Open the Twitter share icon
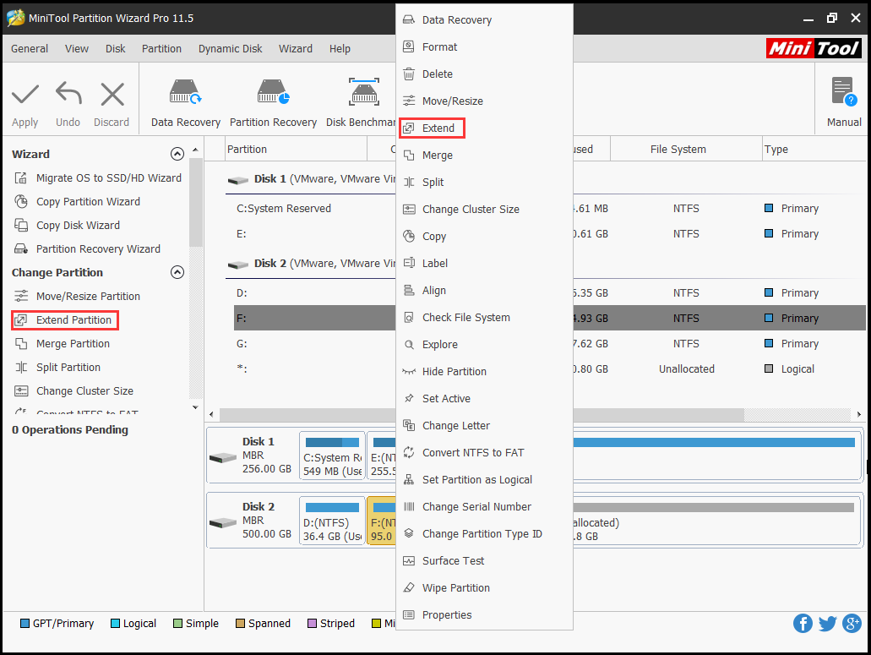The height and width of the screenshot is (655, 871). point(827,624)
